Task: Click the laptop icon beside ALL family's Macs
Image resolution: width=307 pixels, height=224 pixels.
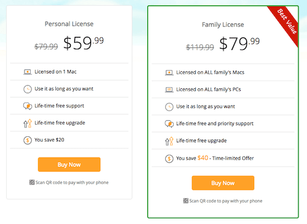Action: tap(169, 72)
